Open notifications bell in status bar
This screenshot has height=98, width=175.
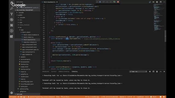164,97
